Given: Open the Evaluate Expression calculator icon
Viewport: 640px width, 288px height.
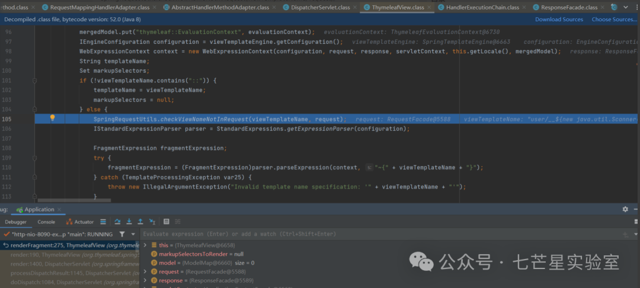Looking at the screenshot, I should [x=166, y=222].
